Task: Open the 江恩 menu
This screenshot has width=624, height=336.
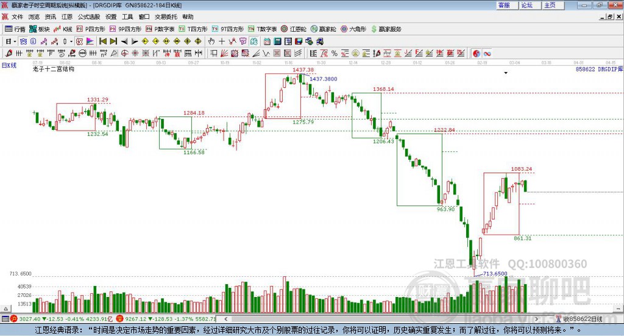Action: 67,16
